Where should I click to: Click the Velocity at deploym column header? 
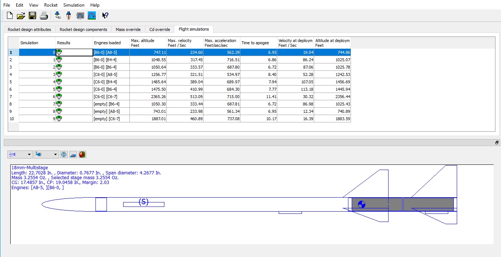295,43
